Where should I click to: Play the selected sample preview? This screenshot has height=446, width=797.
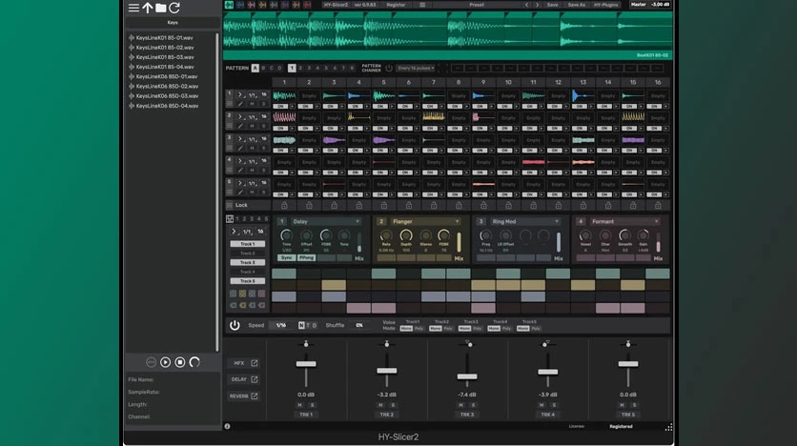pyautogui.click(x=165, y=362)
